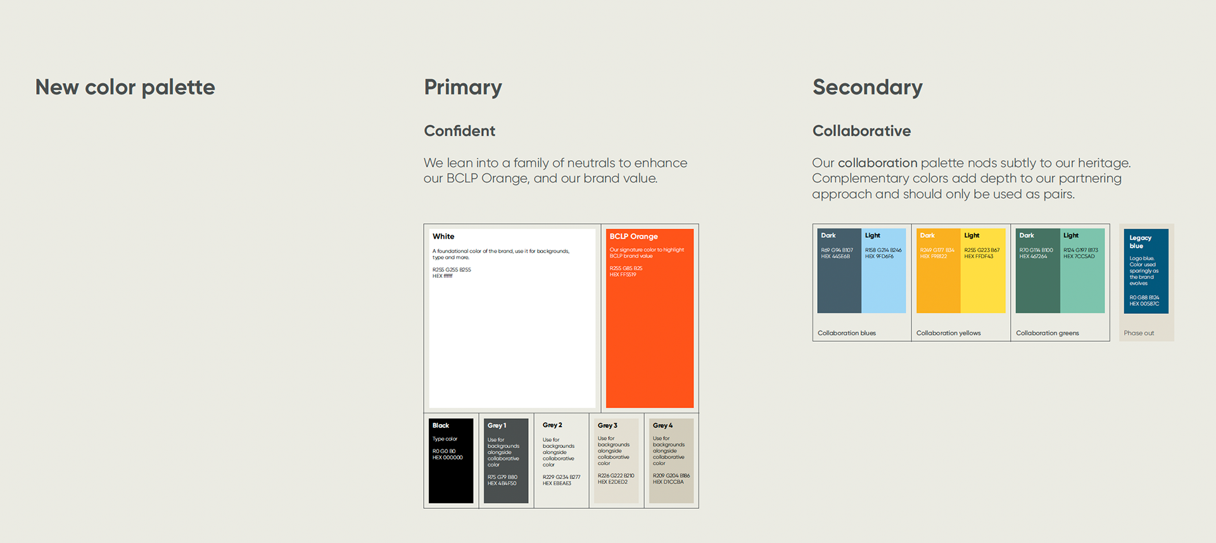
Task: Select the Grey 1 swatch
Action: (x=506, y=461)
